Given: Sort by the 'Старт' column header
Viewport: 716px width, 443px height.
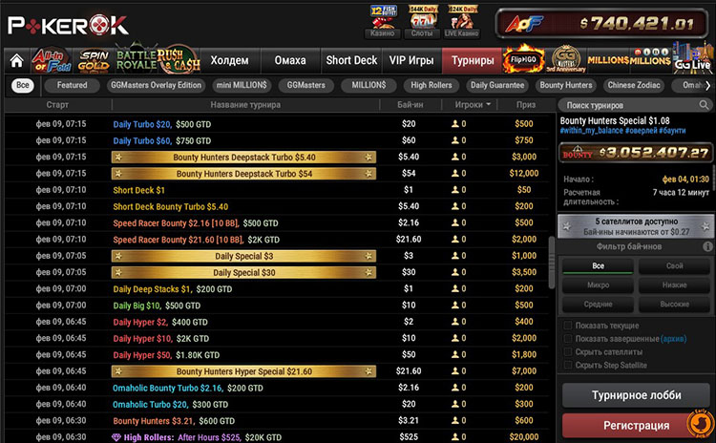Looking at the screenshot, I should (57, 105).
